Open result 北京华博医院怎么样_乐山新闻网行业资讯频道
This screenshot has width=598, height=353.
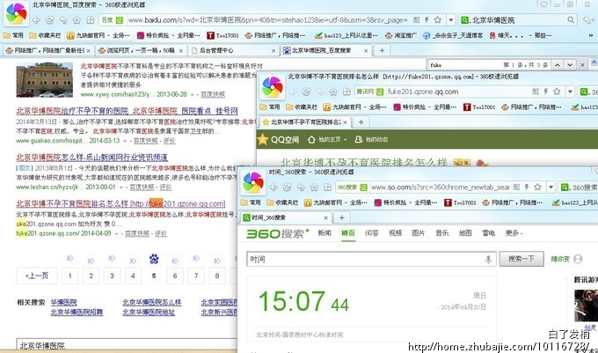pos(92,158)
